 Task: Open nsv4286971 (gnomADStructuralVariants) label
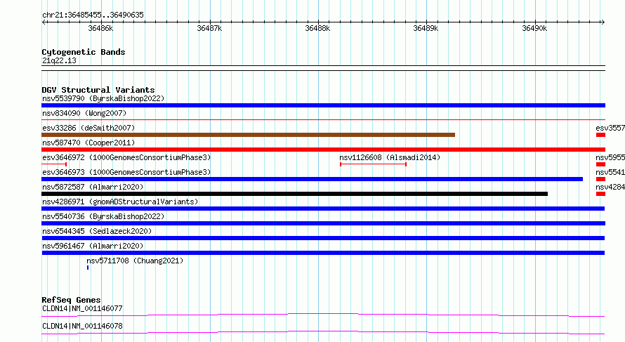(x=120, y=202)
